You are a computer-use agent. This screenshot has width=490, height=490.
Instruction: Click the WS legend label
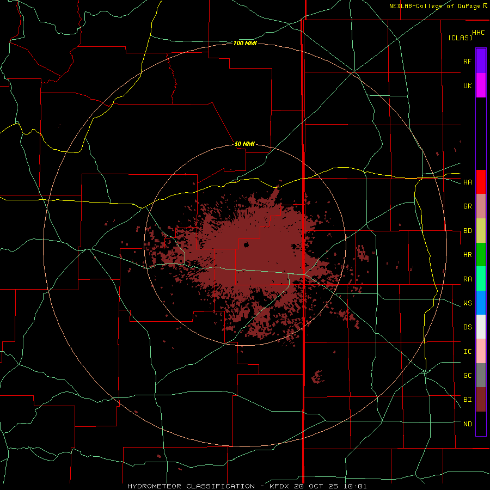click(467, 303)
